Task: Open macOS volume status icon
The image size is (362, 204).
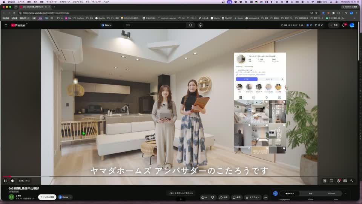Action: tap(303, 2)
